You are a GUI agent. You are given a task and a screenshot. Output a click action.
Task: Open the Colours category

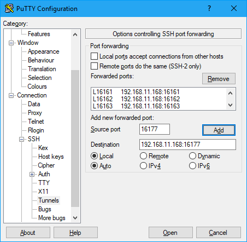[x=37, y=87]
